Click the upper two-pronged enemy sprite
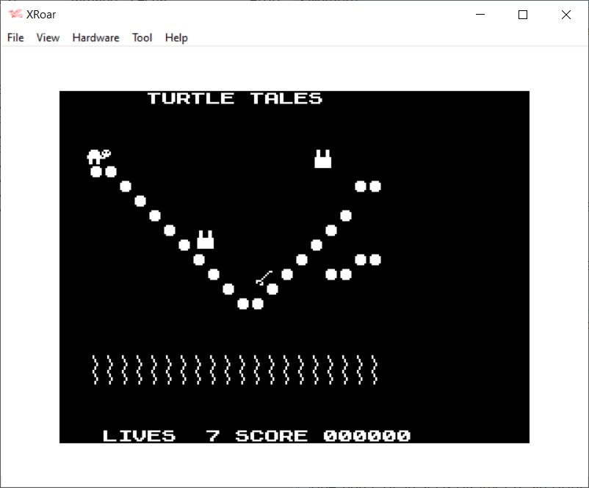Screen dimensions: 589x488 323,159
